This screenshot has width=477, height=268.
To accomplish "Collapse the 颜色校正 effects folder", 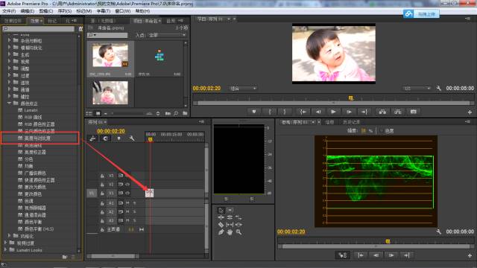I will point(9,103).
